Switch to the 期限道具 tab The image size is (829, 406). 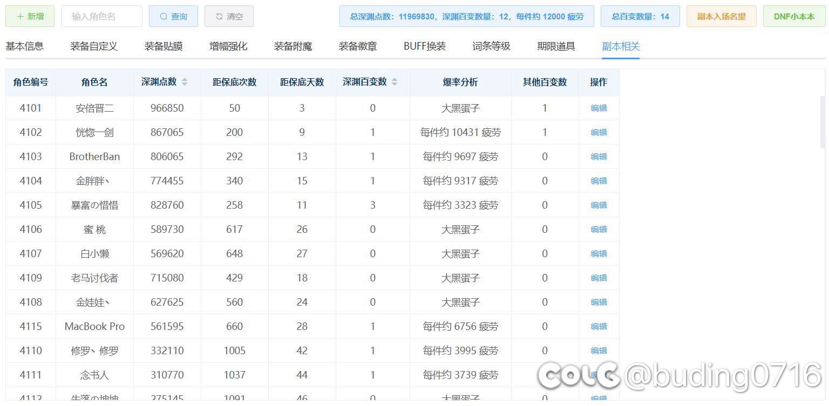click(556, 46)
